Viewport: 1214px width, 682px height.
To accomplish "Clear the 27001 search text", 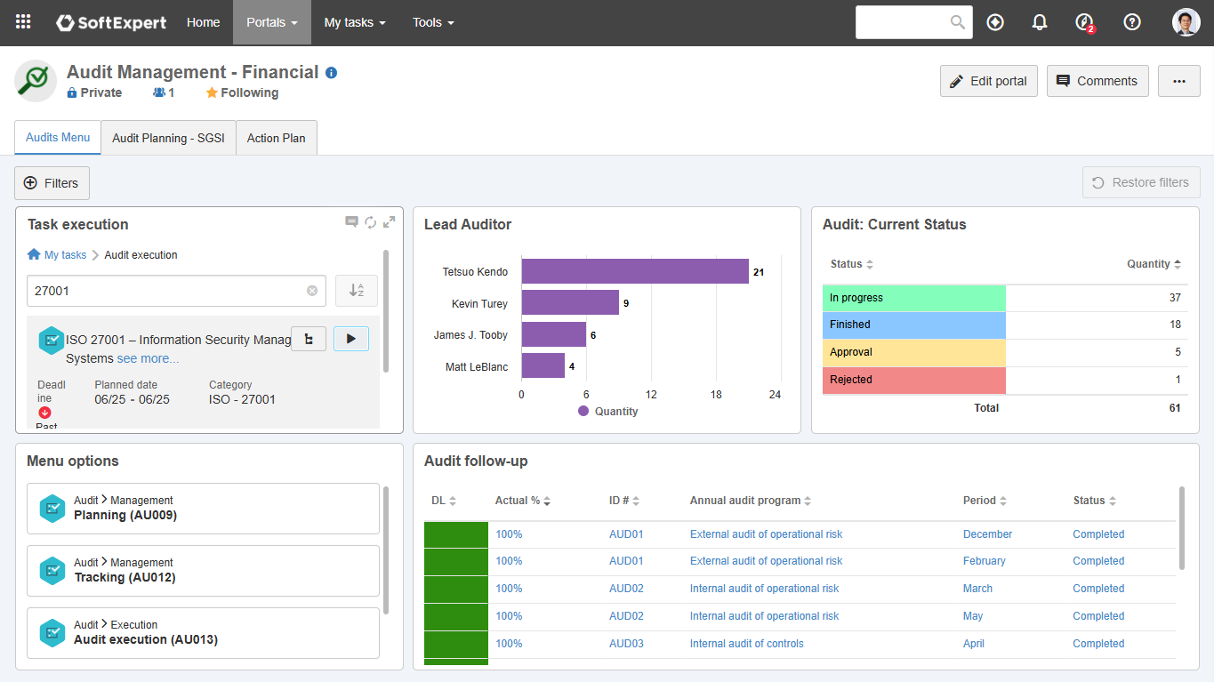I will [312, 291].
